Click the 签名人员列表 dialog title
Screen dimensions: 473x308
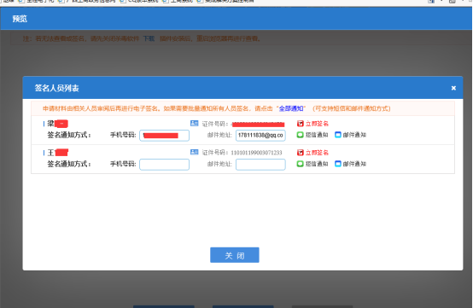coord(56,88)
